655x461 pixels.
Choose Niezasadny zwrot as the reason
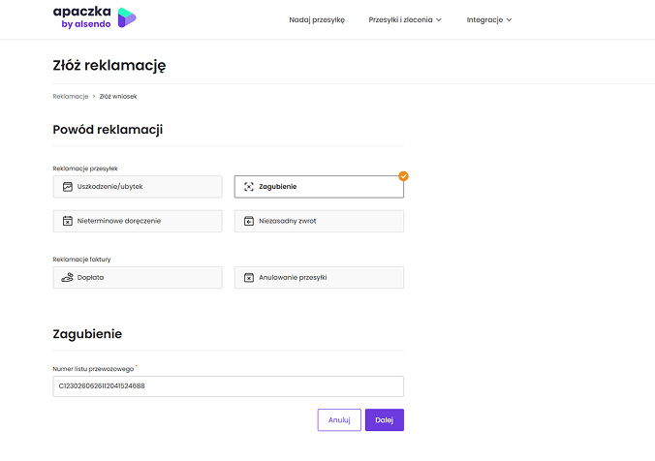[x=319, y=221]
